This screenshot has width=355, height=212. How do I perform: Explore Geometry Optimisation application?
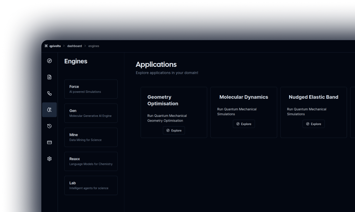[x=174, y=131]
